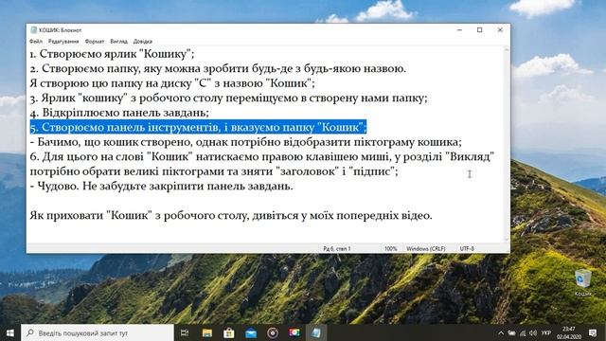Viewport: 606px width, 341px height.
Task: Click 'Windows (CRLF)' in status bar
Action: click(x=425, y=248)
